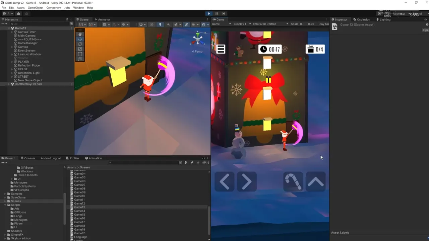Collapse the Scripts folder in Project tree

pyautogui.click(x=5, y=205)
